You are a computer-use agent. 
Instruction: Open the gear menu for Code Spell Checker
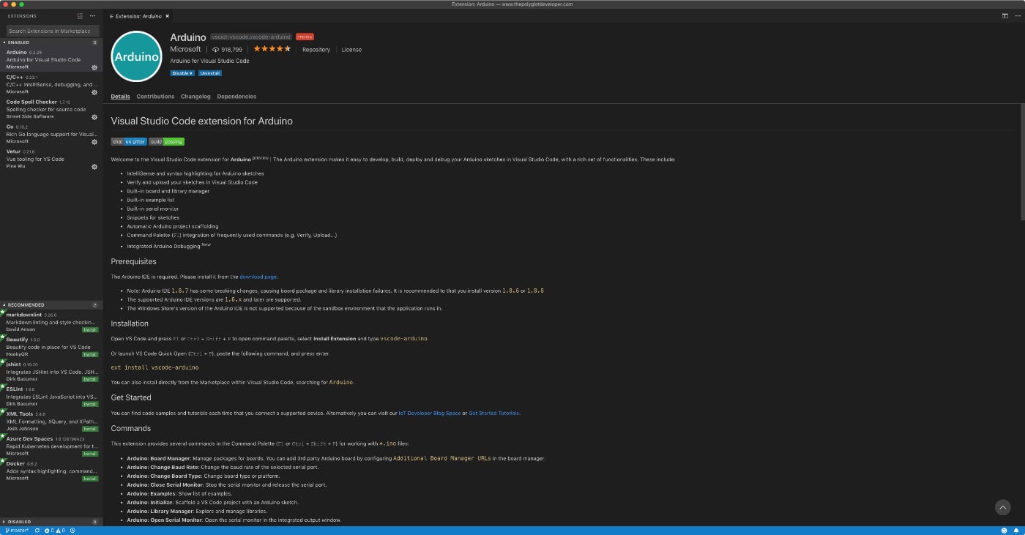(94, 117)
